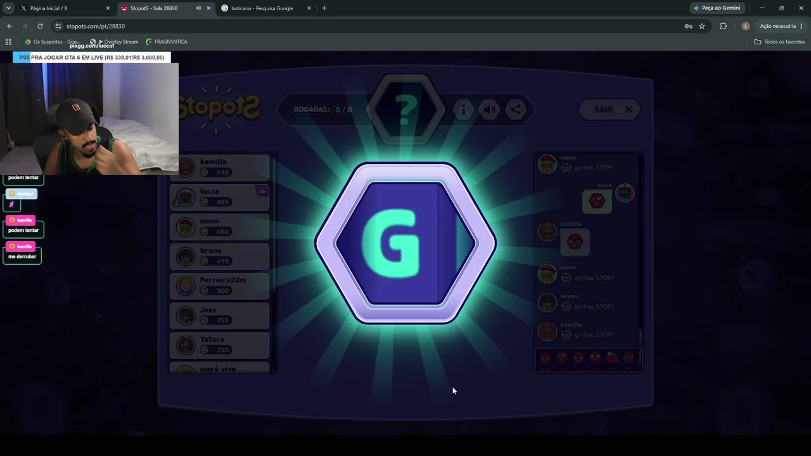Send the first emoji in the chat emoji bar

(546, 359)
